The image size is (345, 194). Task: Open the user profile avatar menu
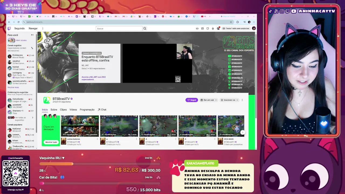254,28
